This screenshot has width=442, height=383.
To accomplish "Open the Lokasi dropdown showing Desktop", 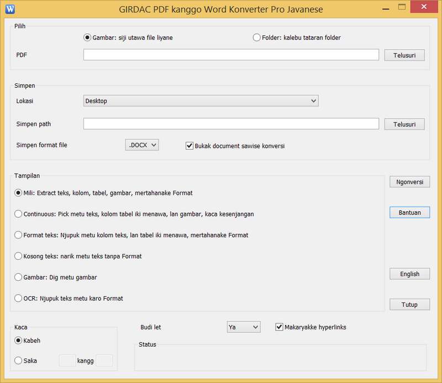I will tap(201, 101).
